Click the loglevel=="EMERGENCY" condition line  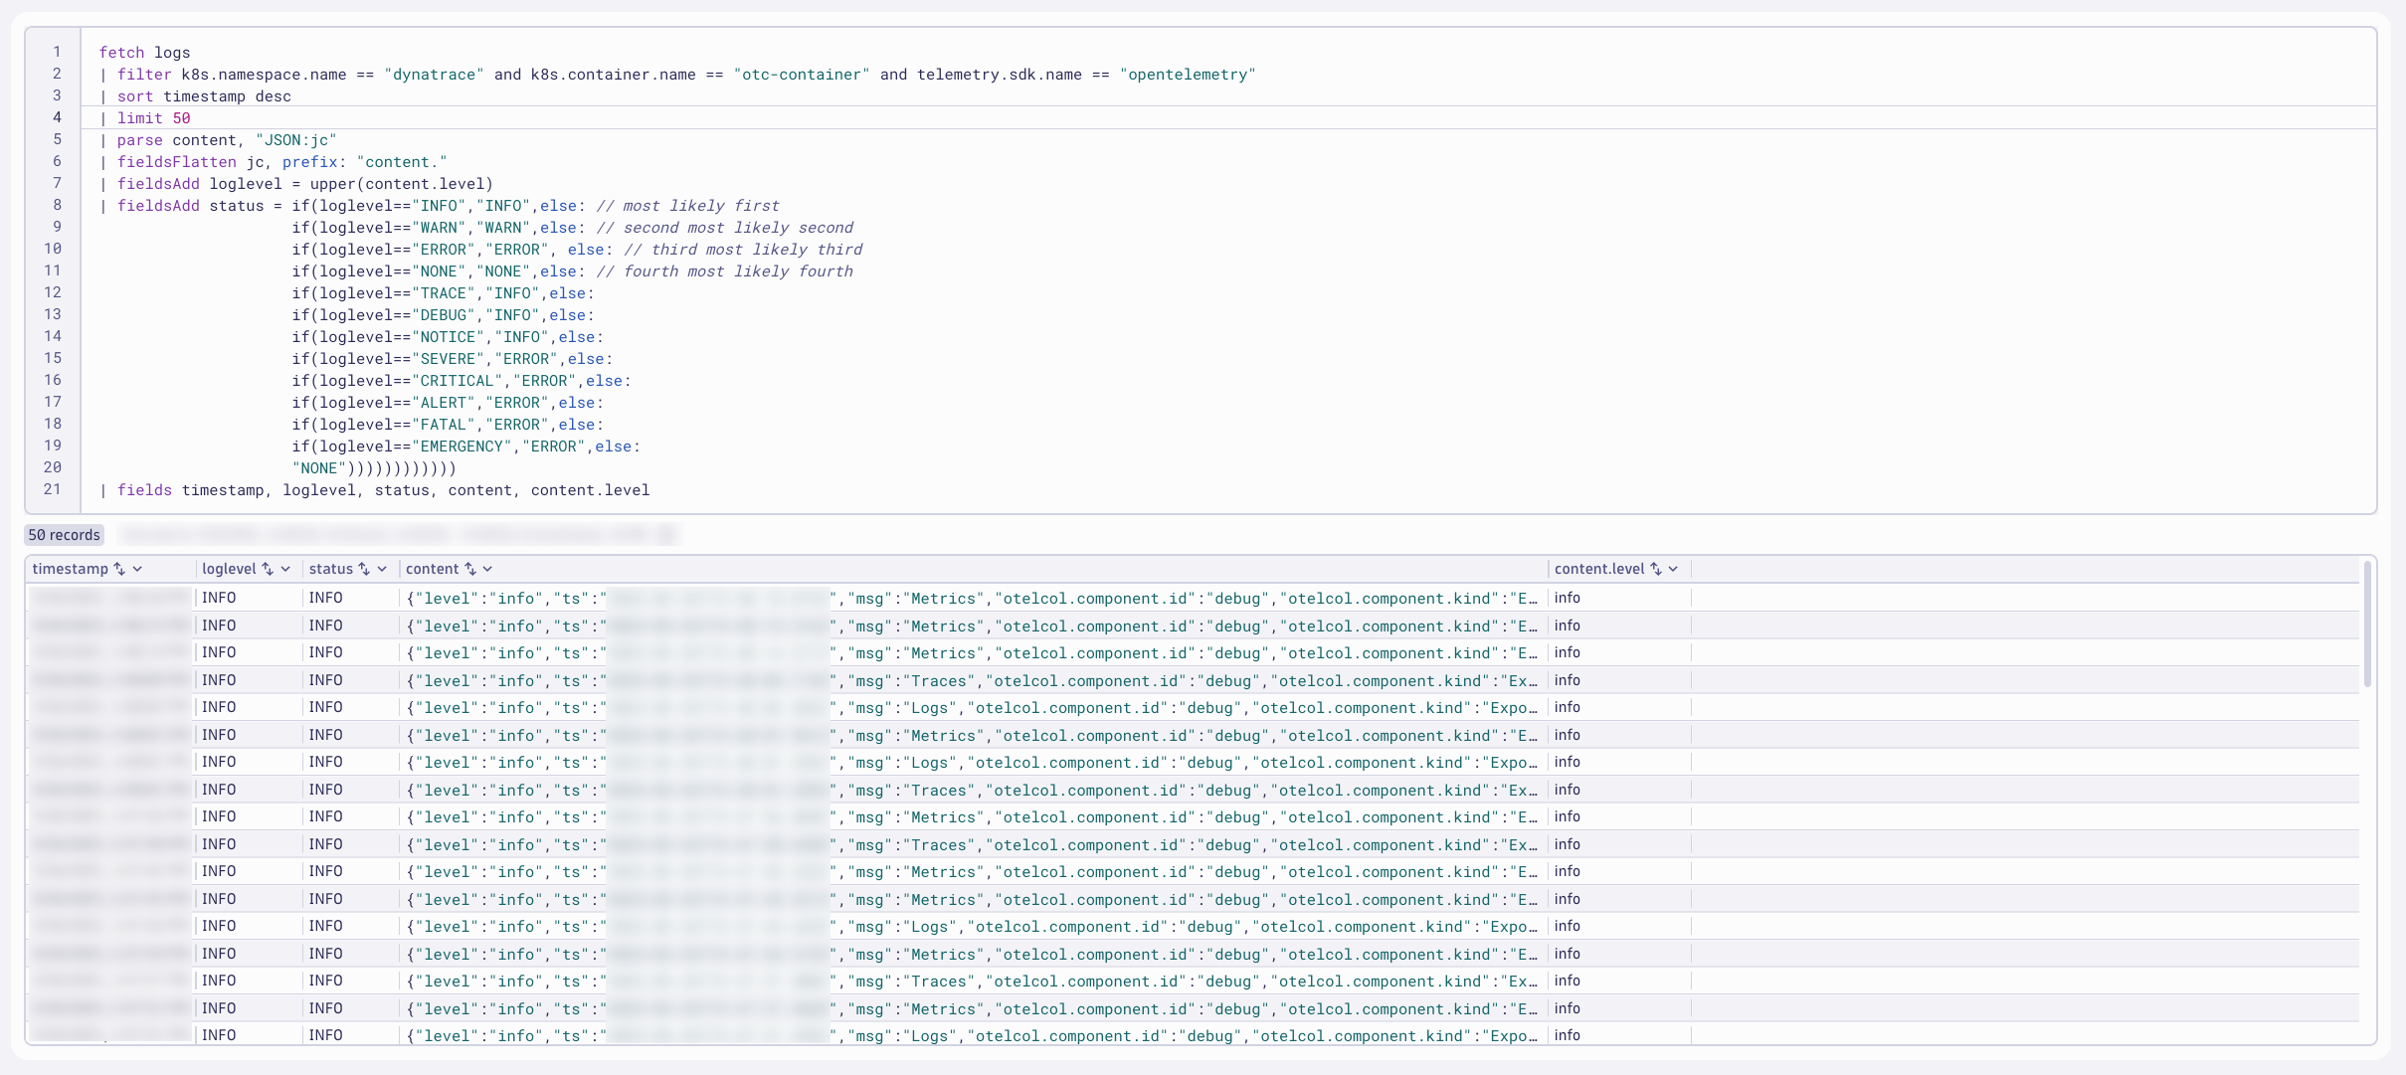click(466, 447)
